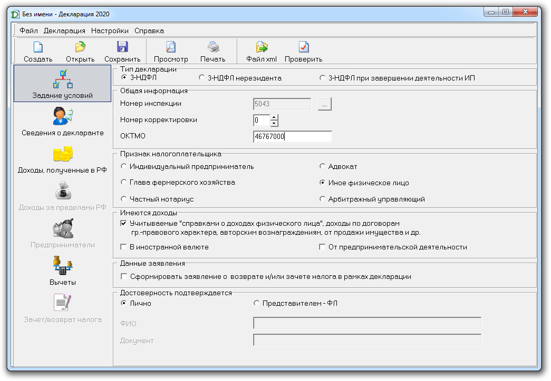The width and height of the screenshot is (551, 381).
Task: Click the Номер инспекции field
Action: pyautogui.click(x=282, y=104)
